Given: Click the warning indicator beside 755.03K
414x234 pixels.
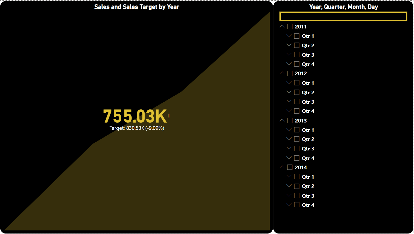Looking at the screenshot, I should 169,115.
